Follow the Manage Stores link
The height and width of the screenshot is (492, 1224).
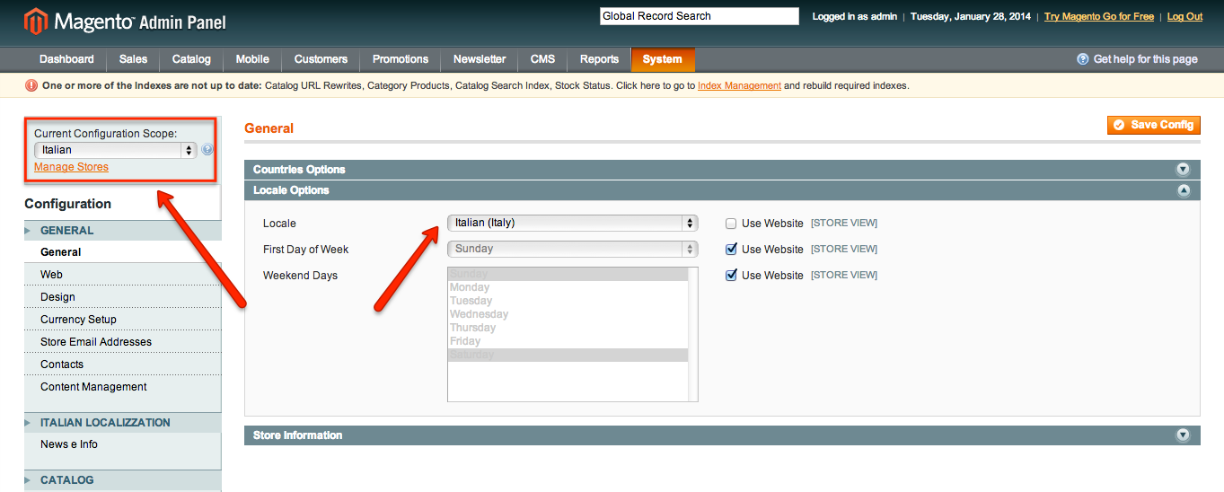(71, 167)
